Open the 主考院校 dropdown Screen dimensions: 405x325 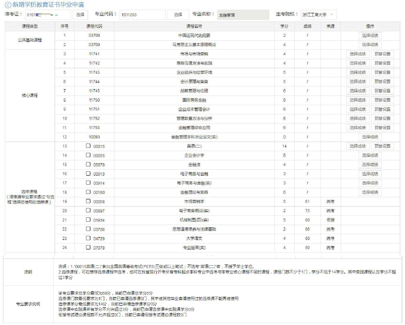(x=318, y=15)
